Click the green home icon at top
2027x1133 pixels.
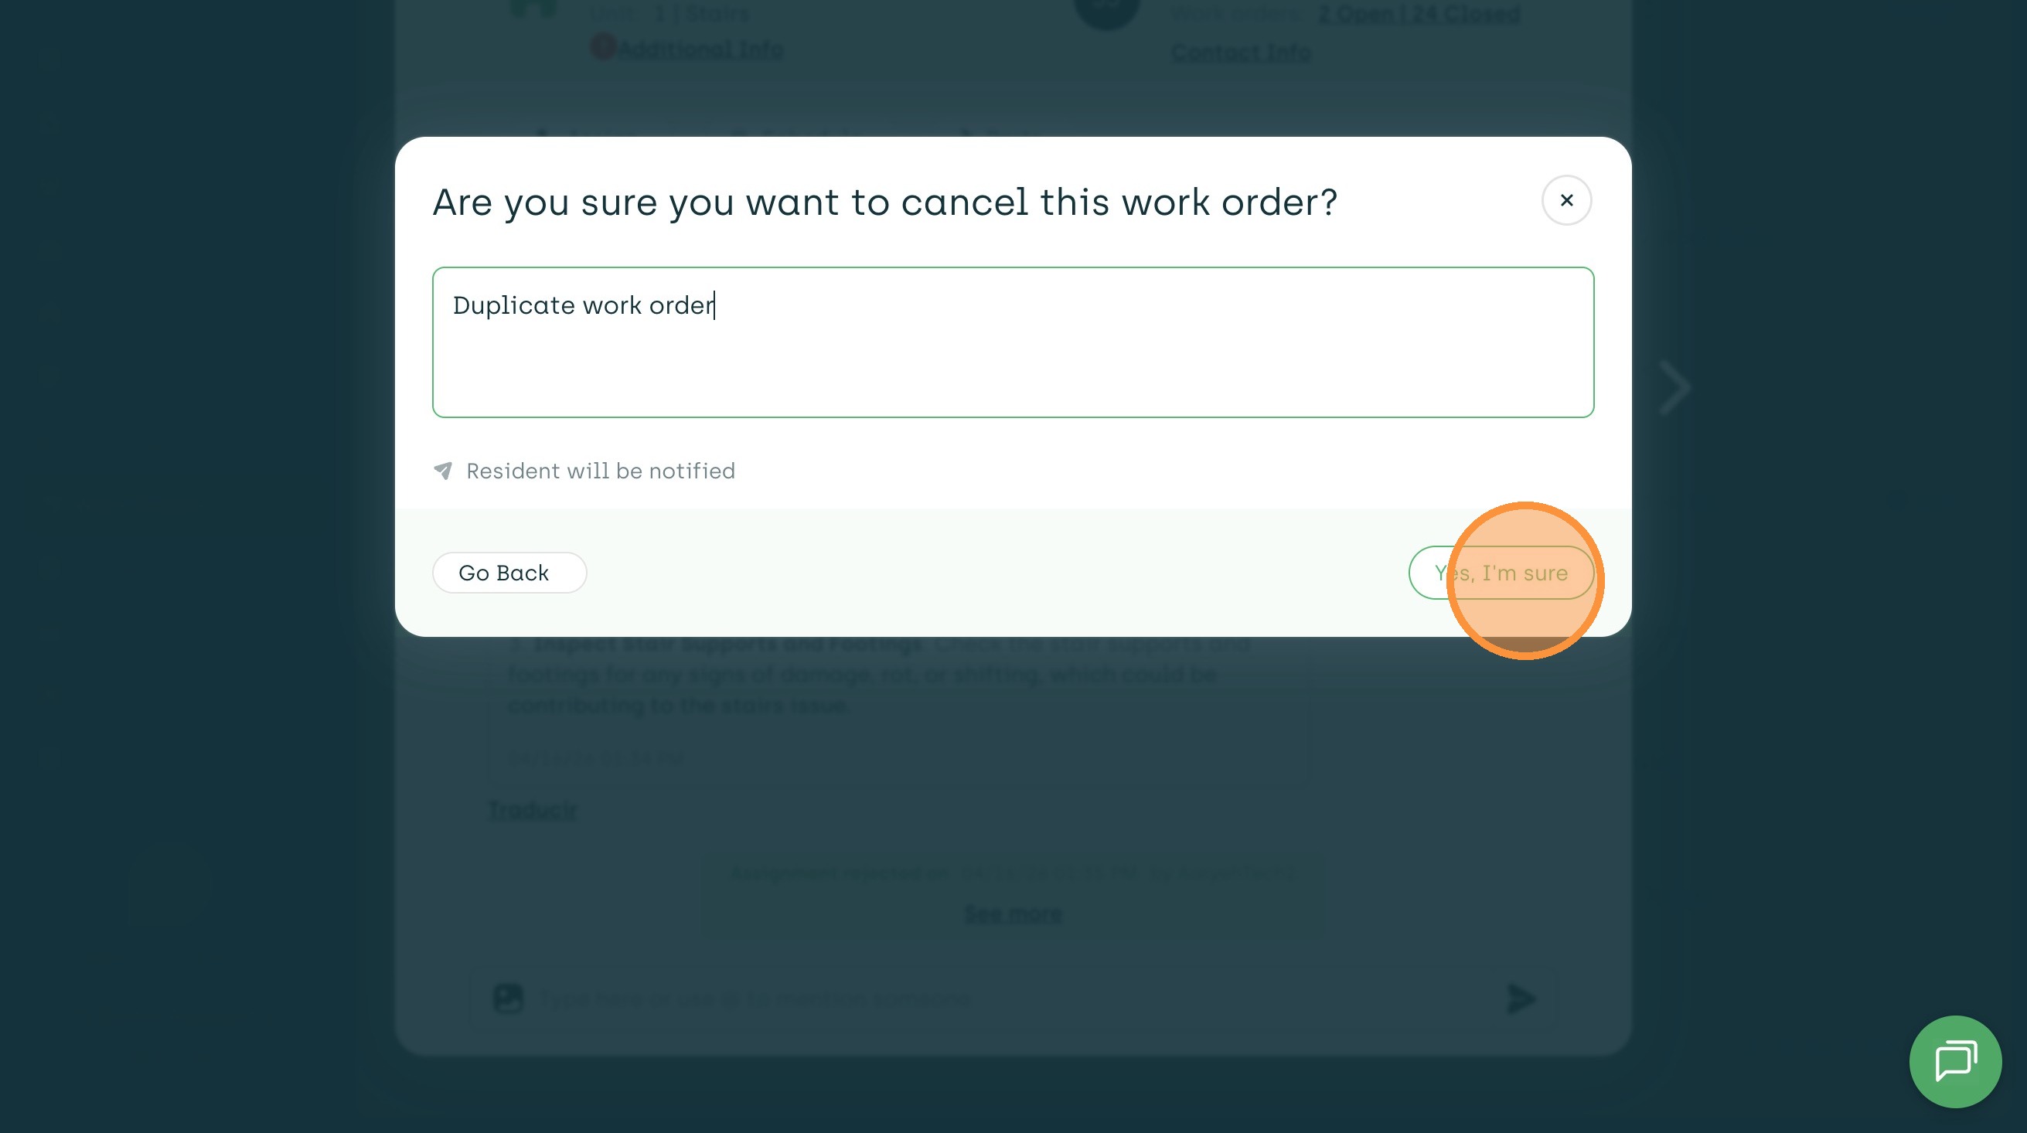pyautogui.click(x=533, y=8)
